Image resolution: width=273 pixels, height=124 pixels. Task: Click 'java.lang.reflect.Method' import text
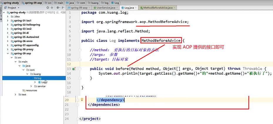pyautogui.click(x=122, y=31)
